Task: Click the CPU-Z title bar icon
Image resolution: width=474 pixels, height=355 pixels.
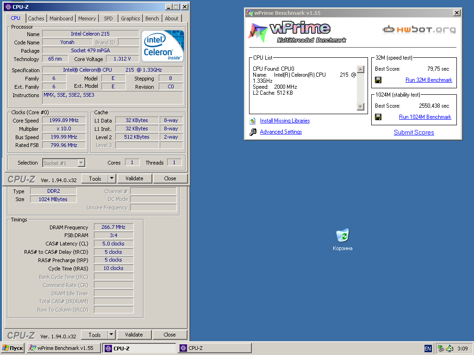Action: [x=8, y=6]
